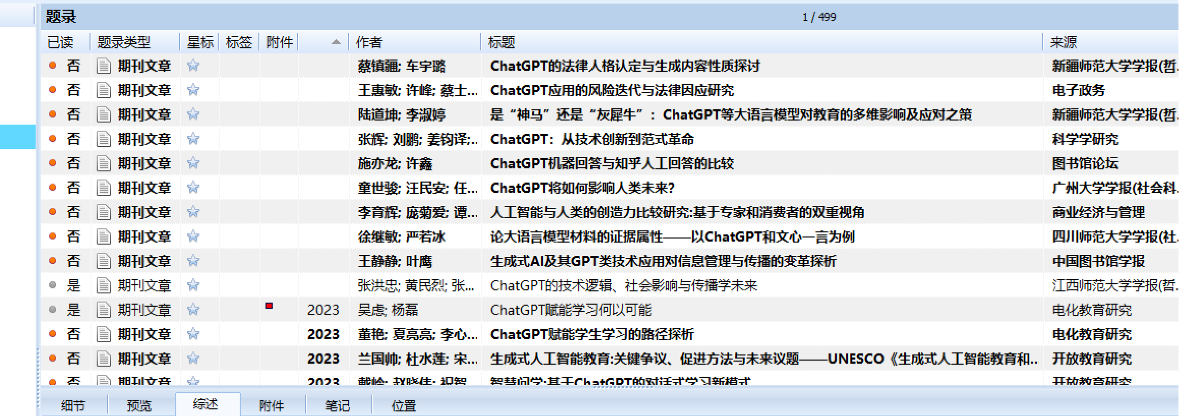Screen dimensions: 1179x416
Task: Click the 附件 column header
Action: pos(280,42)
